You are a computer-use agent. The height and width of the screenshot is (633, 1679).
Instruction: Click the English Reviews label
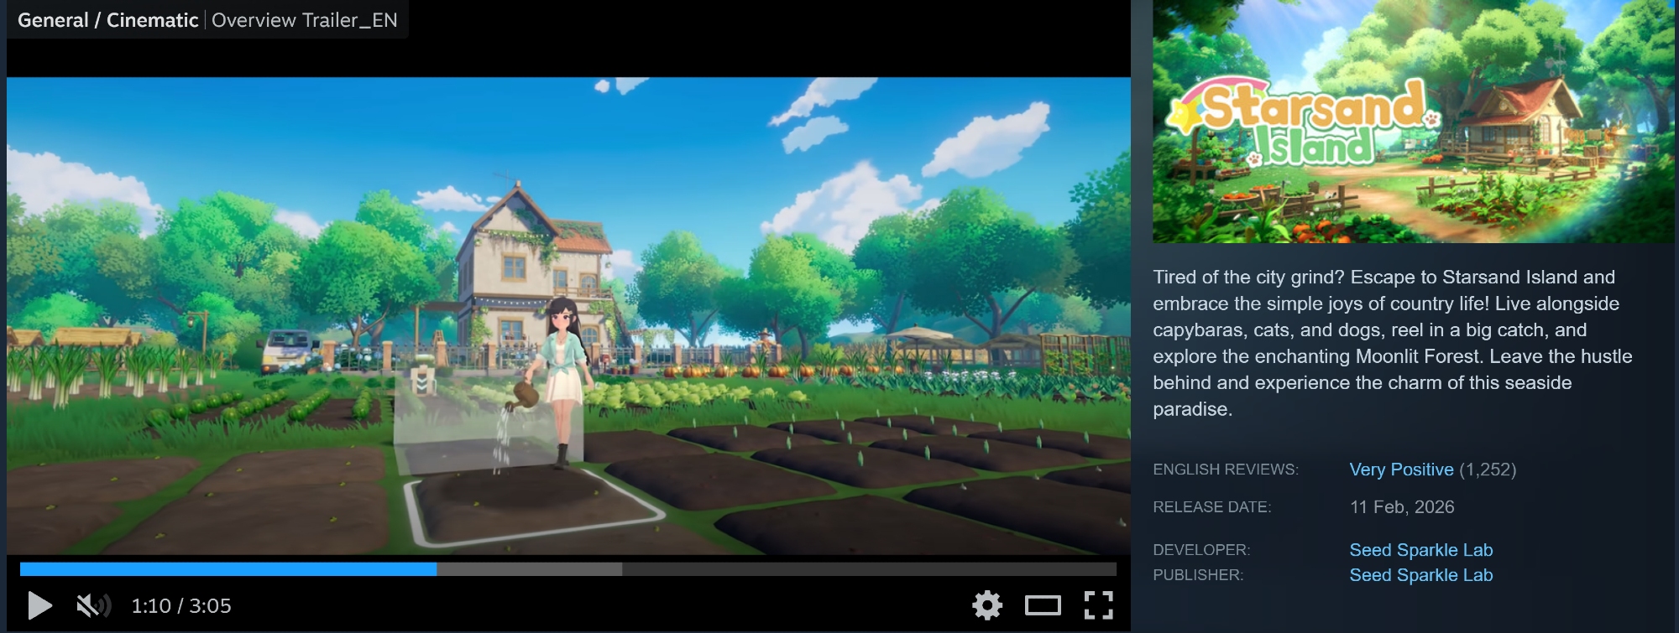coord(1225,470)
